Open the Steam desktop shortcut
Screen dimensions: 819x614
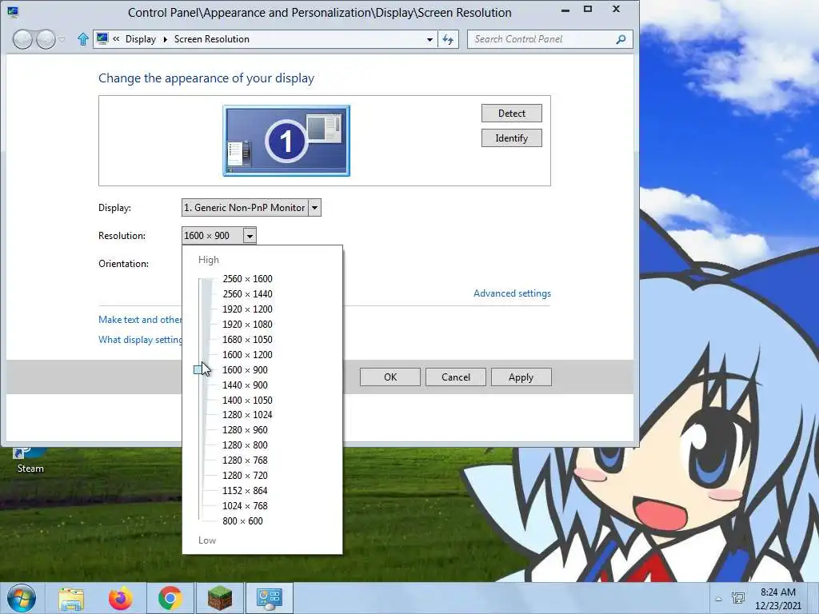(x=30, y=460)
